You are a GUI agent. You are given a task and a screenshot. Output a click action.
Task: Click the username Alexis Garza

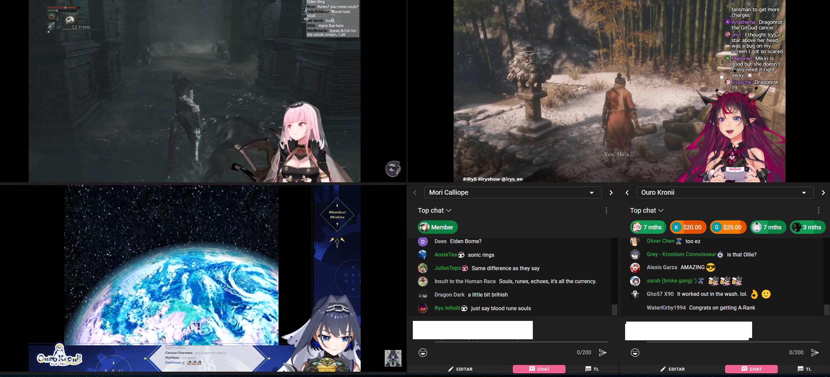click(662, 267)
